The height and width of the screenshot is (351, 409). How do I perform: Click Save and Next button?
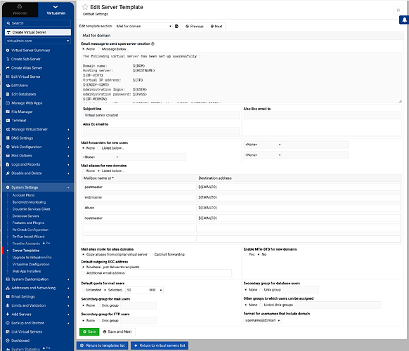(117, 332)
